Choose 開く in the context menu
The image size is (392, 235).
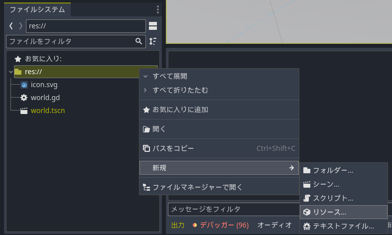(x=219, y=129)
